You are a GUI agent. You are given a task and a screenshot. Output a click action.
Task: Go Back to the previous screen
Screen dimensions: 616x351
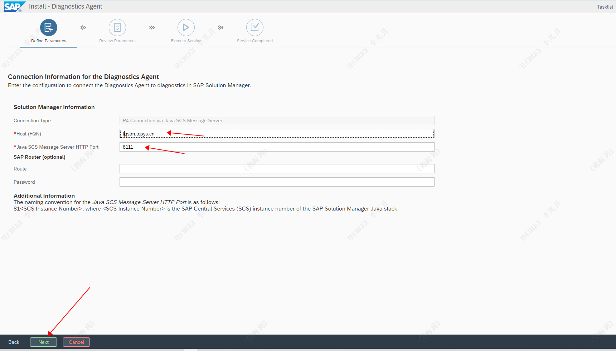[14, 342]
